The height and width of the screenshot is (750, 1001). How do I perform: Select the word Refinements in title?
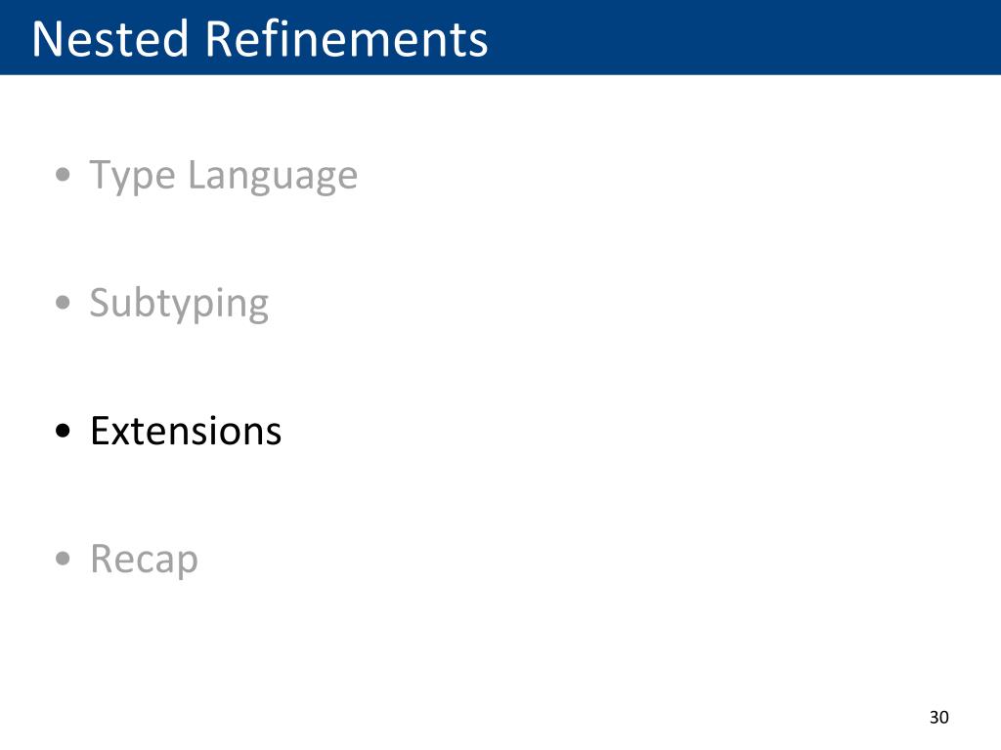347,39
